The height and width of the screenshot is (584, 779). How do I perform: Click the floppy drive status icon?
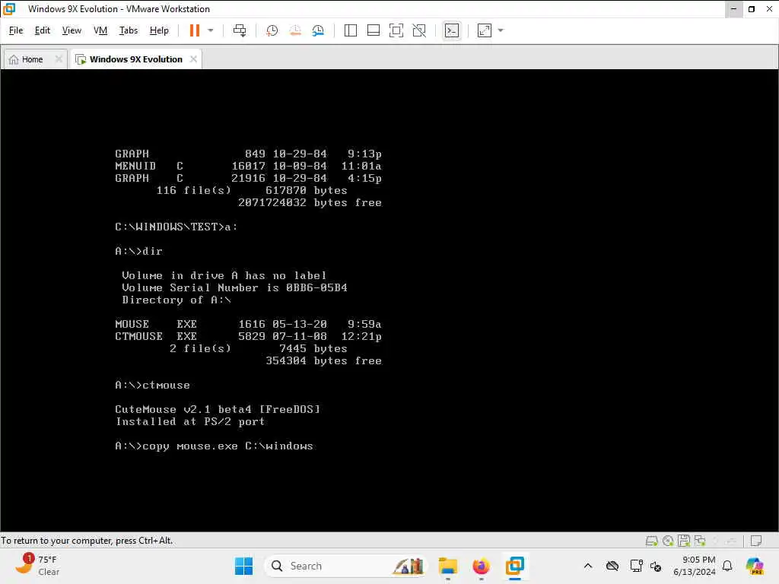pos(684,541)
